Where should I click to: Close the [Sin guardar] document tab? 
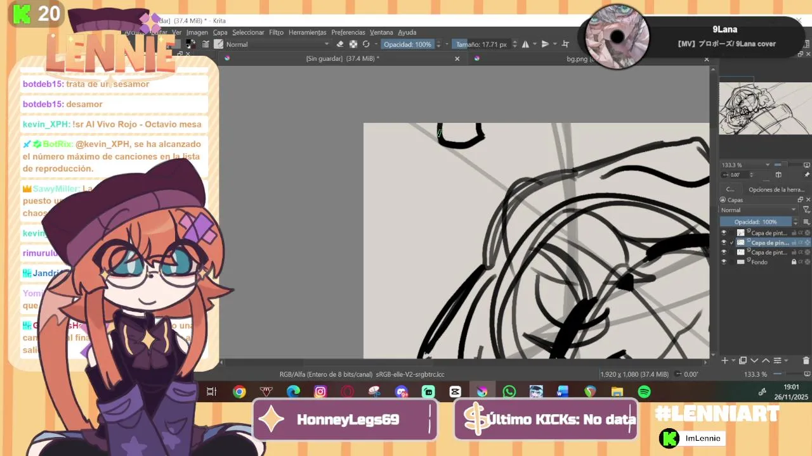457,59
